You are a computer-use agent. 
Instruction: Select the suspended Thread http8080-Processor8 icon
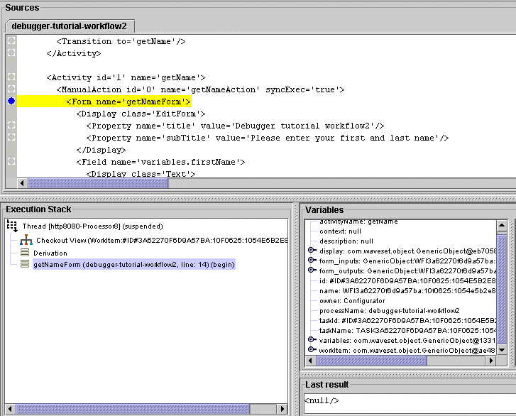(x=12, y=226)
